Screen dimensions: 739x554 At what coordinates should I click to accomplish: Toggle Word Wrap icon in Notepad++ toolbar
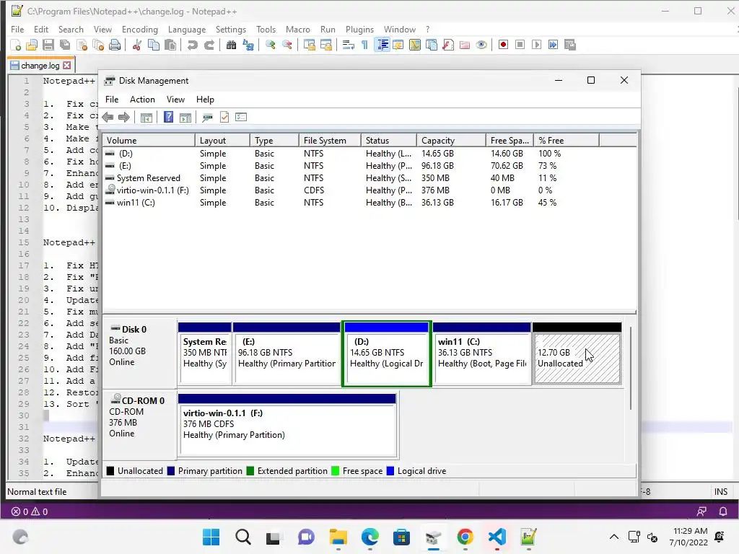click(x=349, y=45)
